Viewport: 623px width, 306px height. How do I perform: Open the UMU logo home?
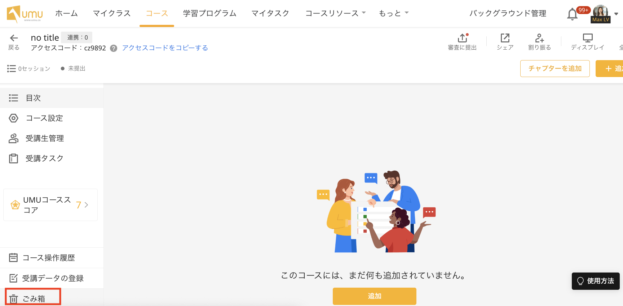click(25, 14)
